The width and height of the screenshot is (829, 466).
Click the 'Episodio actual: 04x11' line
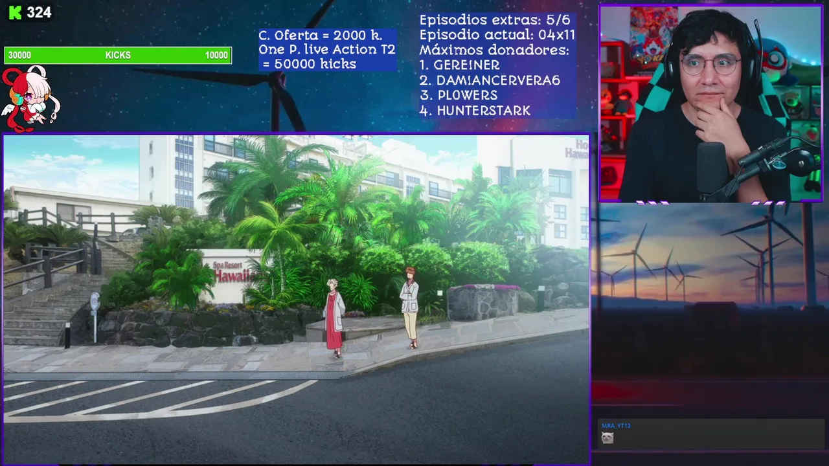click(x=497, y=35)
